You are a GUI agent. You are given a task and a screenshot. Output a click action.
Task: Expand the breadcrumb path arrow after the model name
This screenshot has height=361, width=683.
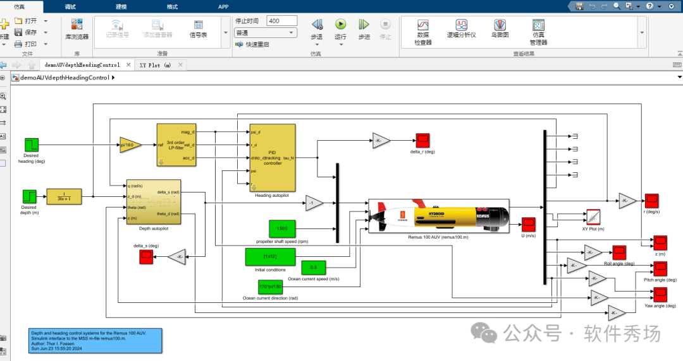click(x=113, y=78)
